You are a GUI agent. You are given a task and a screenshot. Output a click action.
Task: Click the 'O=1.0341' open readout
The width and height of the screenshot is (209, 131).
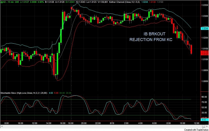click(x=70, y=2)
